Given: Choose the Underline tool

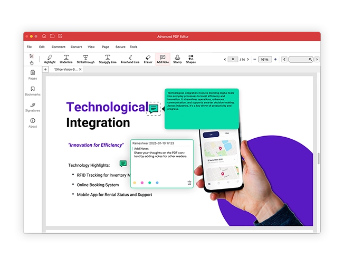Looking at the screenshot, I should click(x=66, y=59).
